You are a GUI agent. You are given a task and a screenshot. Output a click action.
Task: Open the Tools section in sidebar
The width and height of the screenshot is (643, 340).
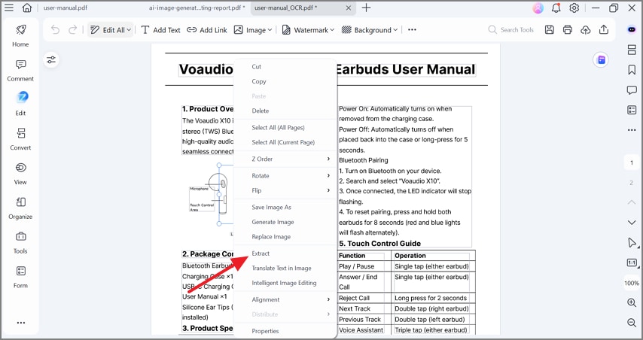click(20, 242)
